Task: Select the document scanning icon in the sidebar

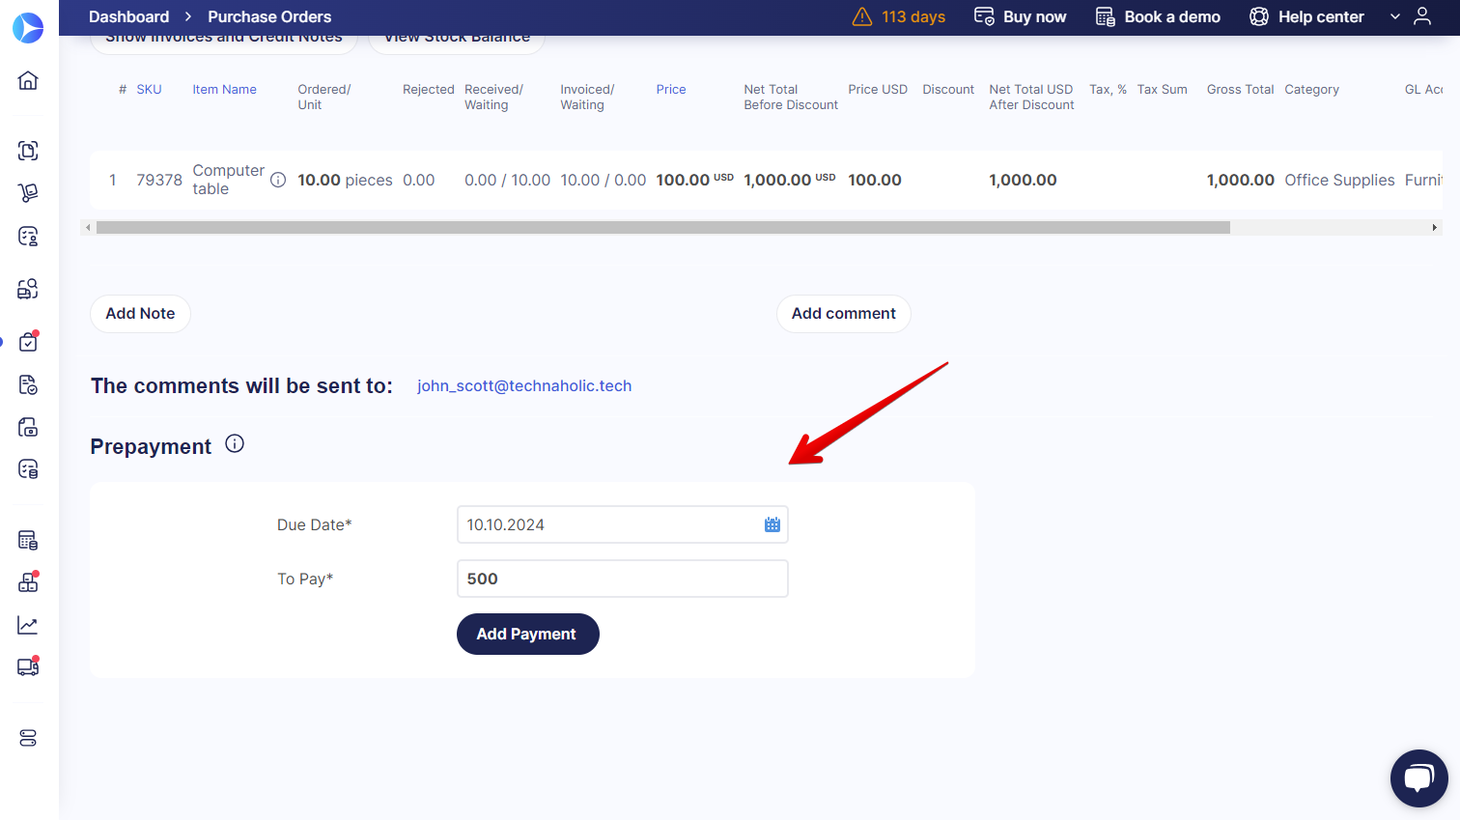Action: pyautogui.click(x=28, y=151)
